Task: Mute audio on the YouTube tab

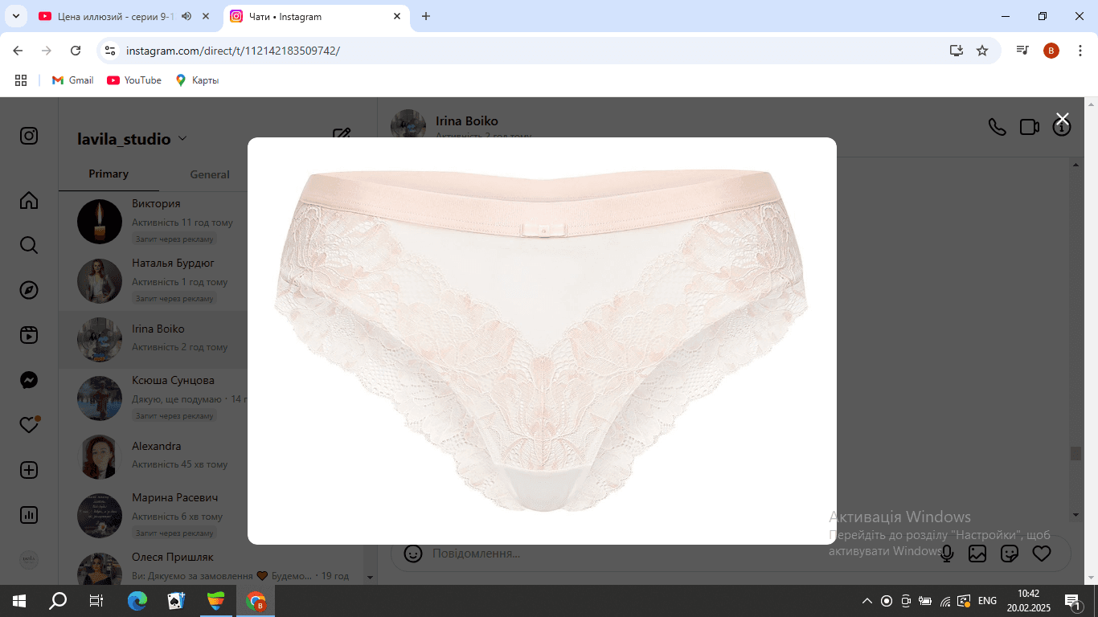Action: point(186,16)
